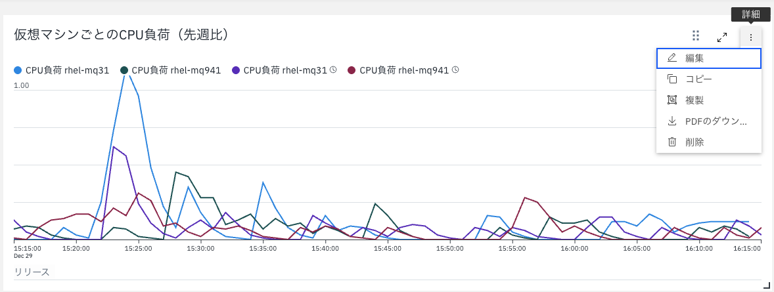Viewport: 774px width, 292px height.
Task: Click the copy icon beside コピー
Action: (x=672, y=79)
